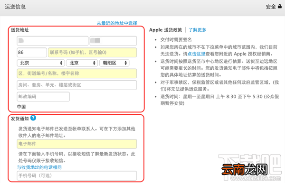285x183 pixels.
Task: Click the 房间、套房、单元 address field
Action: 76,85
